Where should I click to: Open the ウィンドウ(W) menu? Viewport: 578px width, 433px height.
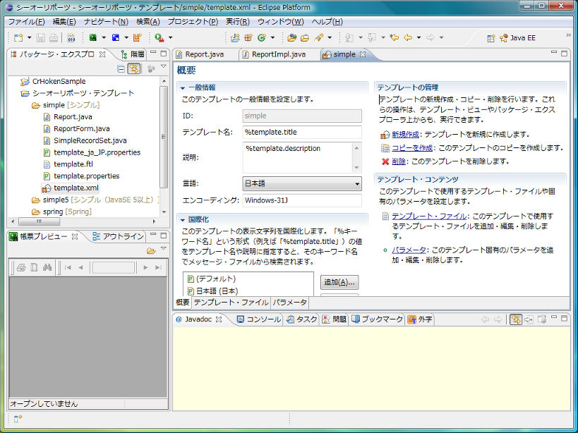point(280,22)
